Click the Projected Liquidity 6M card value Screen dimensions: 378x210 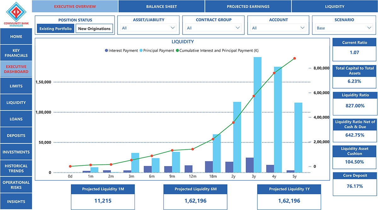pos(195,201)
